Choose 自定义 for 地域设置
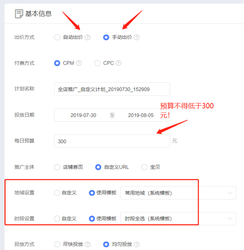Screen dimensions: 244x250 57,193
